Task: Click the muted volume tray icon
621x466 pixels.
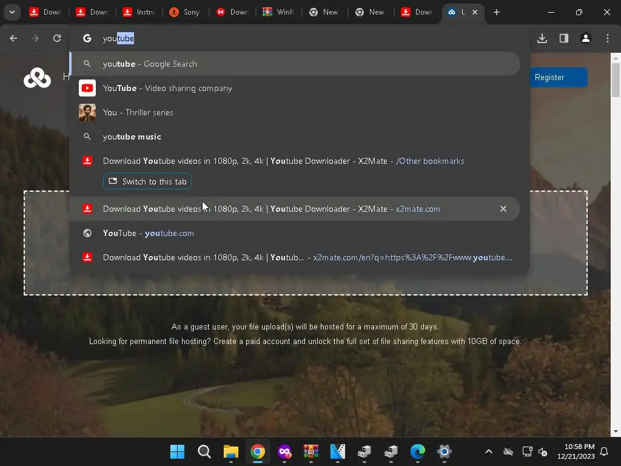Action: coord(543,451)
